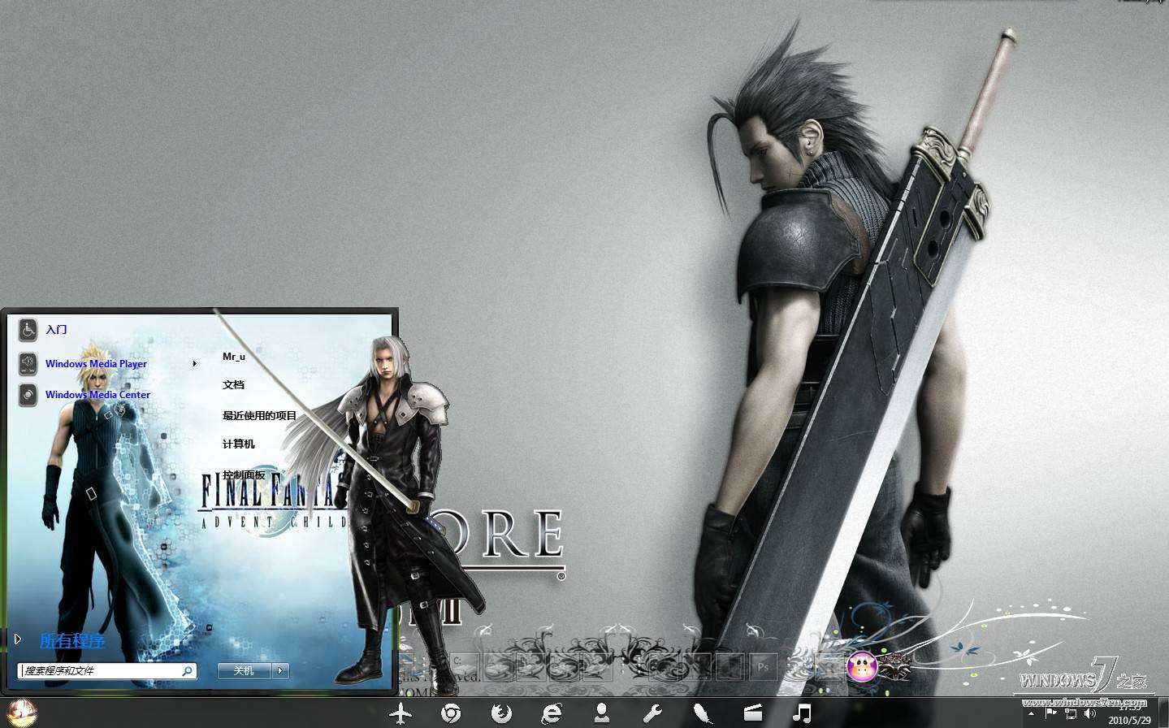Click the magnifier in the search box
Viewport: 1169px width, 728px height.
pyautogui.click(x=187, y=671)
